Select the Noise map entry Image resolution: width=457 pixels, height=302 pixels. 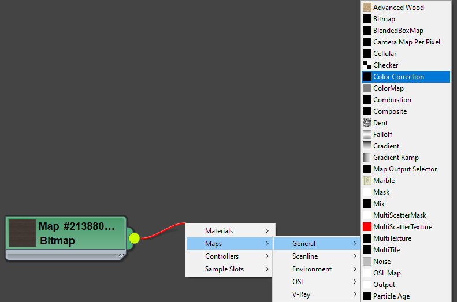pyautogui.click(x=406, y=262)
